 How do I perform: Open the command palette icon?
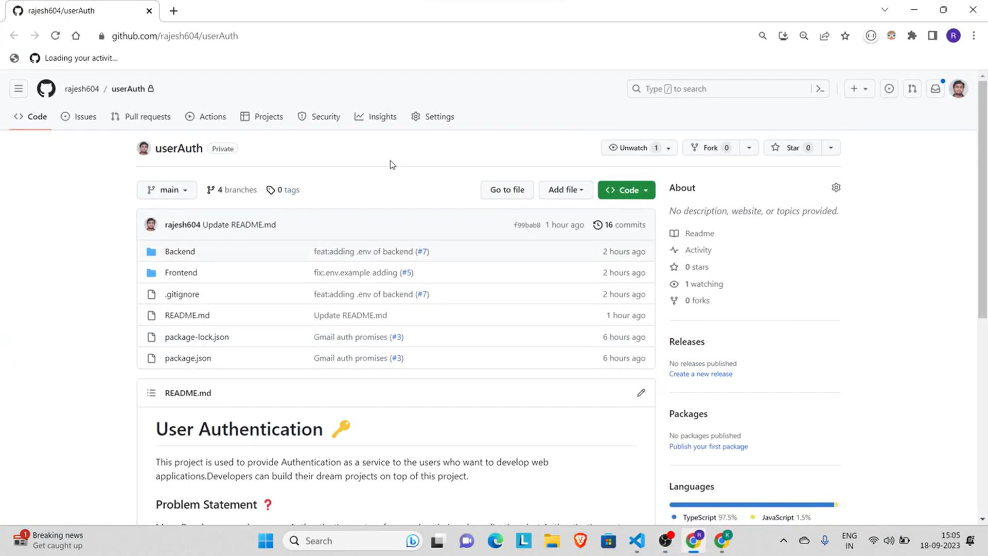pos(820,89)
